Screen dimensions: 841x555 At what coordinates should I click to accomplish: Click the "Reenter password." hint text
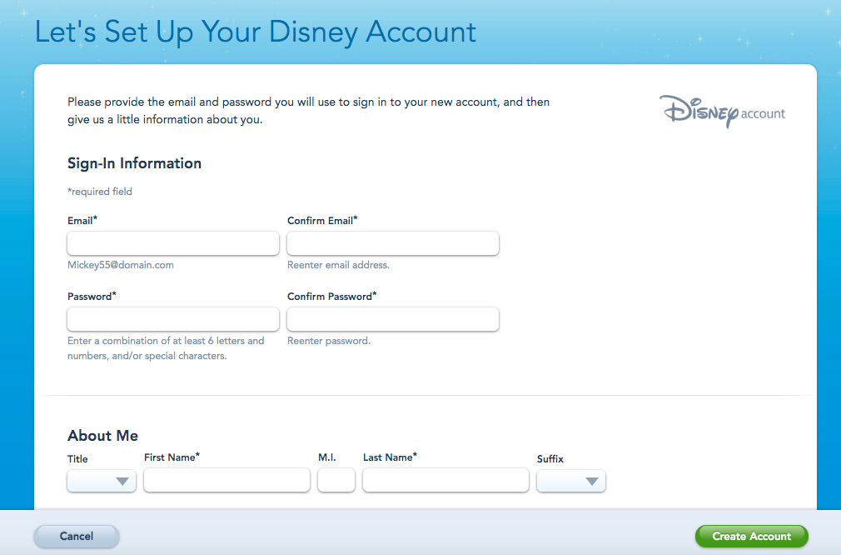pos(329,341)
